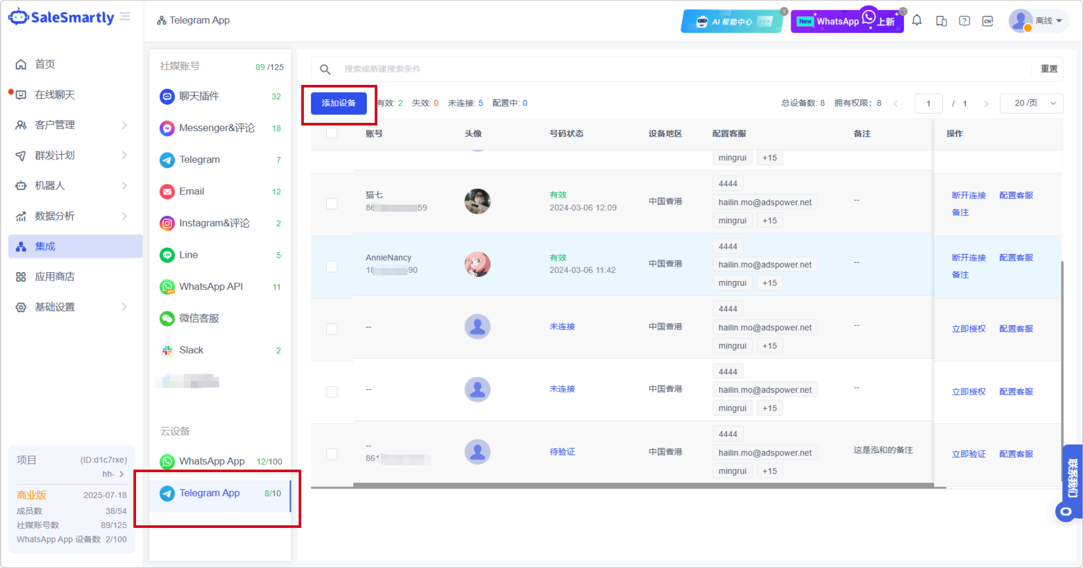Collapse sidebar with the hamburger icon
The height and width of the screenshot is (568, 1083).
coord(125,17)
